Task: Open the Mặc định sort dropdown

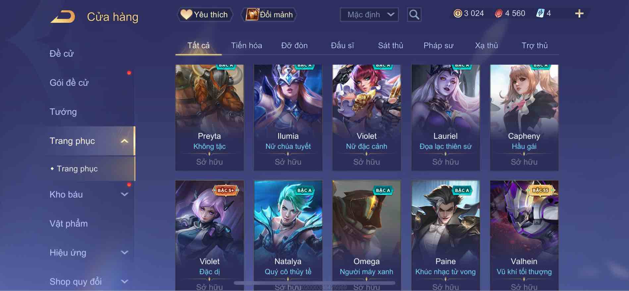Action: (x=369, y=15)
